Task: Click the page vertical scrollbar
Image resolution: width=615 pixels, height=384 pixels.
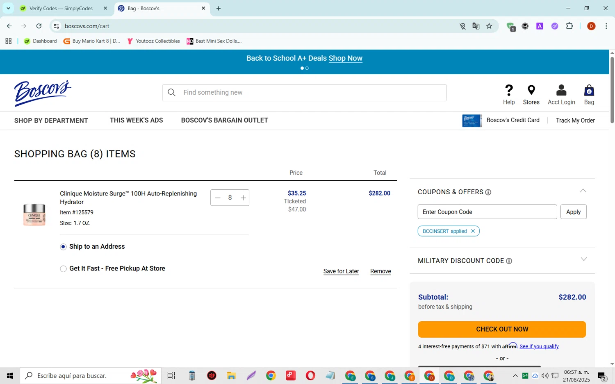Action: (612, 90)
